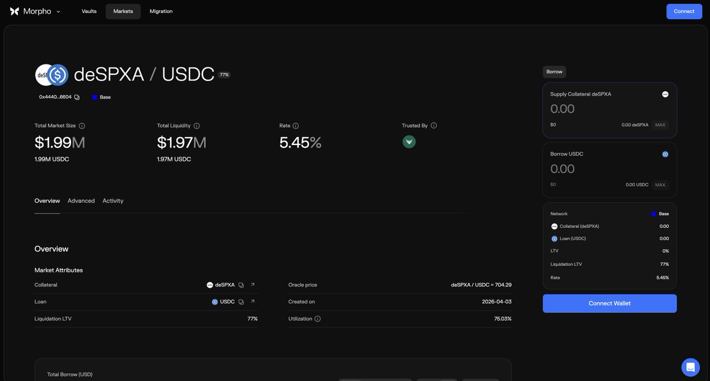710x381 pixels.
Task: Switch to the Overview tab
Action: coord(47,201)
